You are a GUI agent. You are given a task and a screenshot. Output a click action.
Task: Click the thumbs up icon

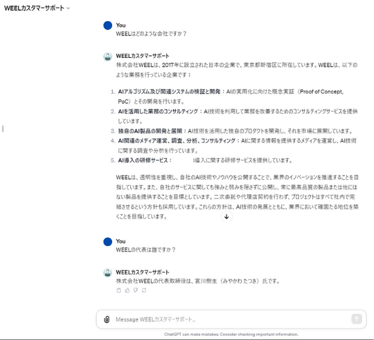pyautogui.click(x=127, y=290)
